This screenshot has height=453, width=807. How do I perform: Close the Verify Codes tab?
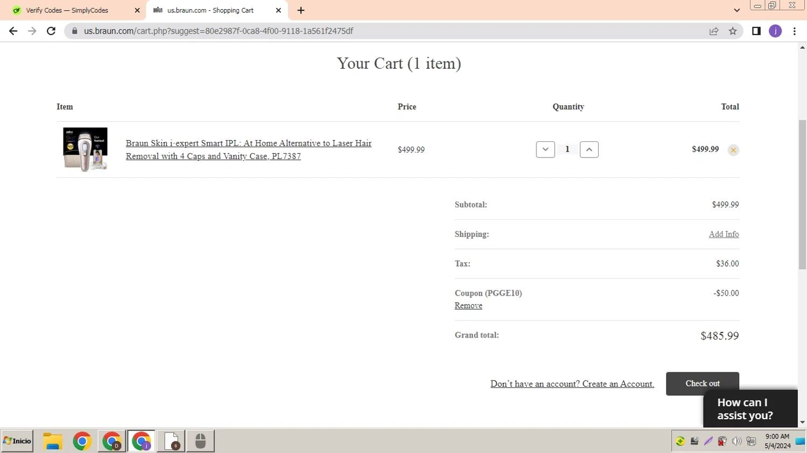pos(137,10)
